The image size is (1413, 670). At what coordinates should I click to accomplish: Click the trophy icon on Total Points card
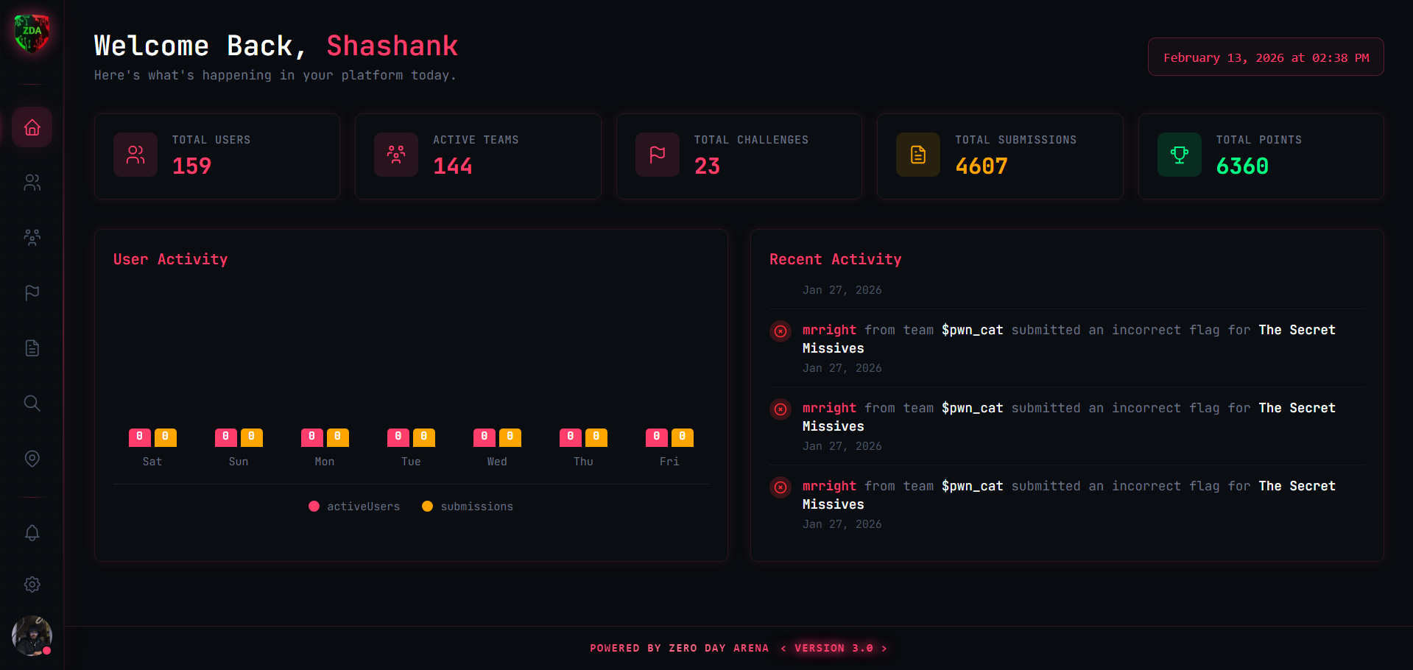pos(1179,155)
